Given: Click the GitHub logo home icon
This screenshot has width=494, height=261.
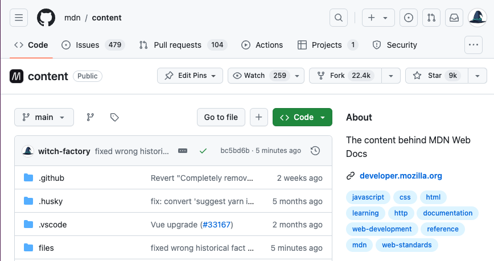Looking at the screenshot, I should pos(46,18).
